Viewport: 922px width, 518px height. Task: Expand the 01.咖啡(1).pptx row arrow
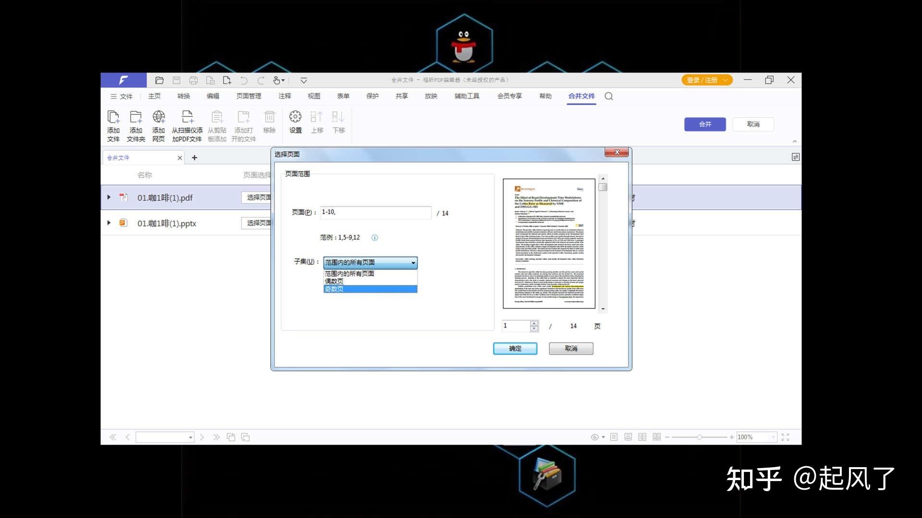[109, 223]
